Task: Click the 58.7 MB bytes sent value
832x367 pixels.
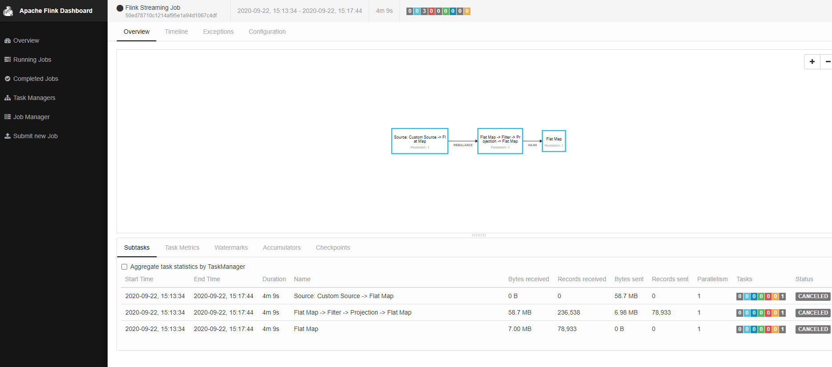Action: tap(626, 296)
